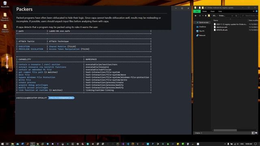Image resolution: width=260 pixels, height=146 pixels.
Task: Open Explorer help icon
Action: (256, 11)
